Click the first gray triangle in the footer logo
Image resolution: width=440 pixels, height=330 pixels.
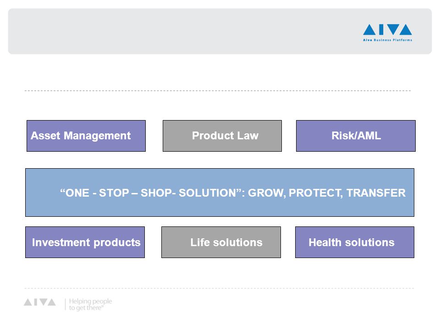click(x=28, y=302)
